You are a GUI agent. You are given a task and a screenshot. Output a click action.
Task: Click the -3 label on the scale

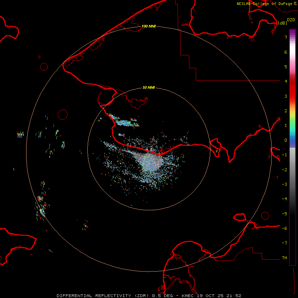284,184
